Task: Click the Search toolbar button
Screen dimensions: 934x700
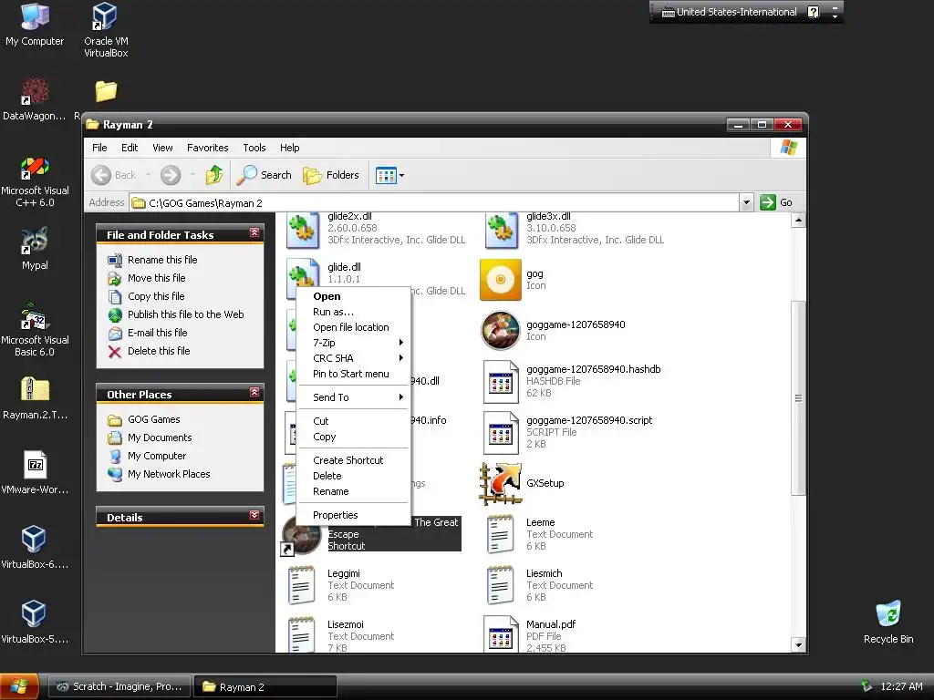Action: [264, 175]
